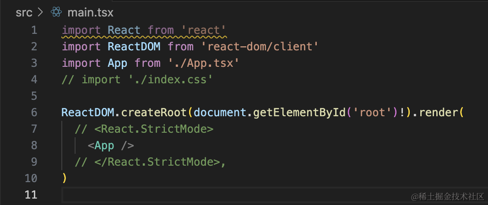
Task: Click line number 11 in gutter
Action: point(31,195)
